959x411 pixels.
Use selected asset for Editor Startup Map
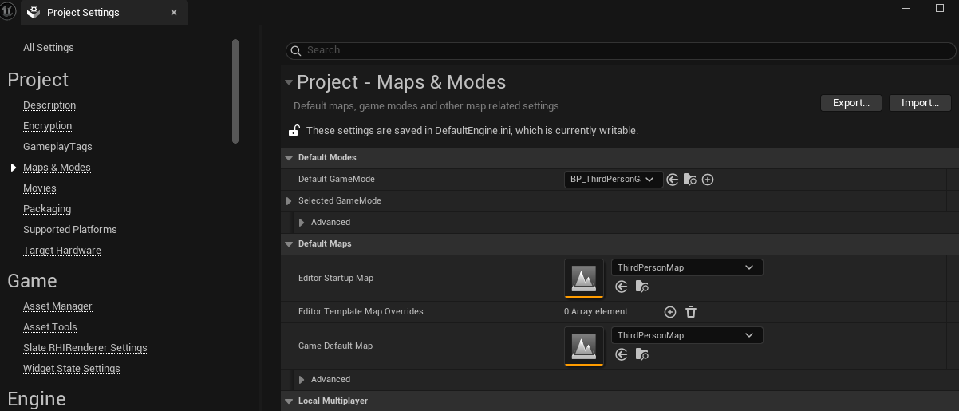pos(622,287)
